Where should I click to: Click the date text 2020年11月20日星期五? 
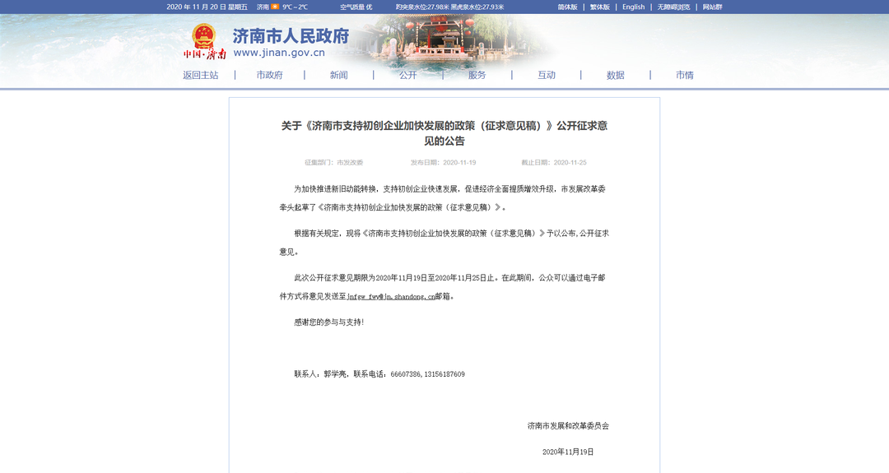pos(207,7)
